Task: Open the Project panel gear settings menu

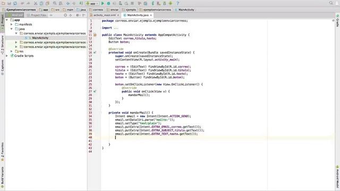Action: tap(78, 15)
